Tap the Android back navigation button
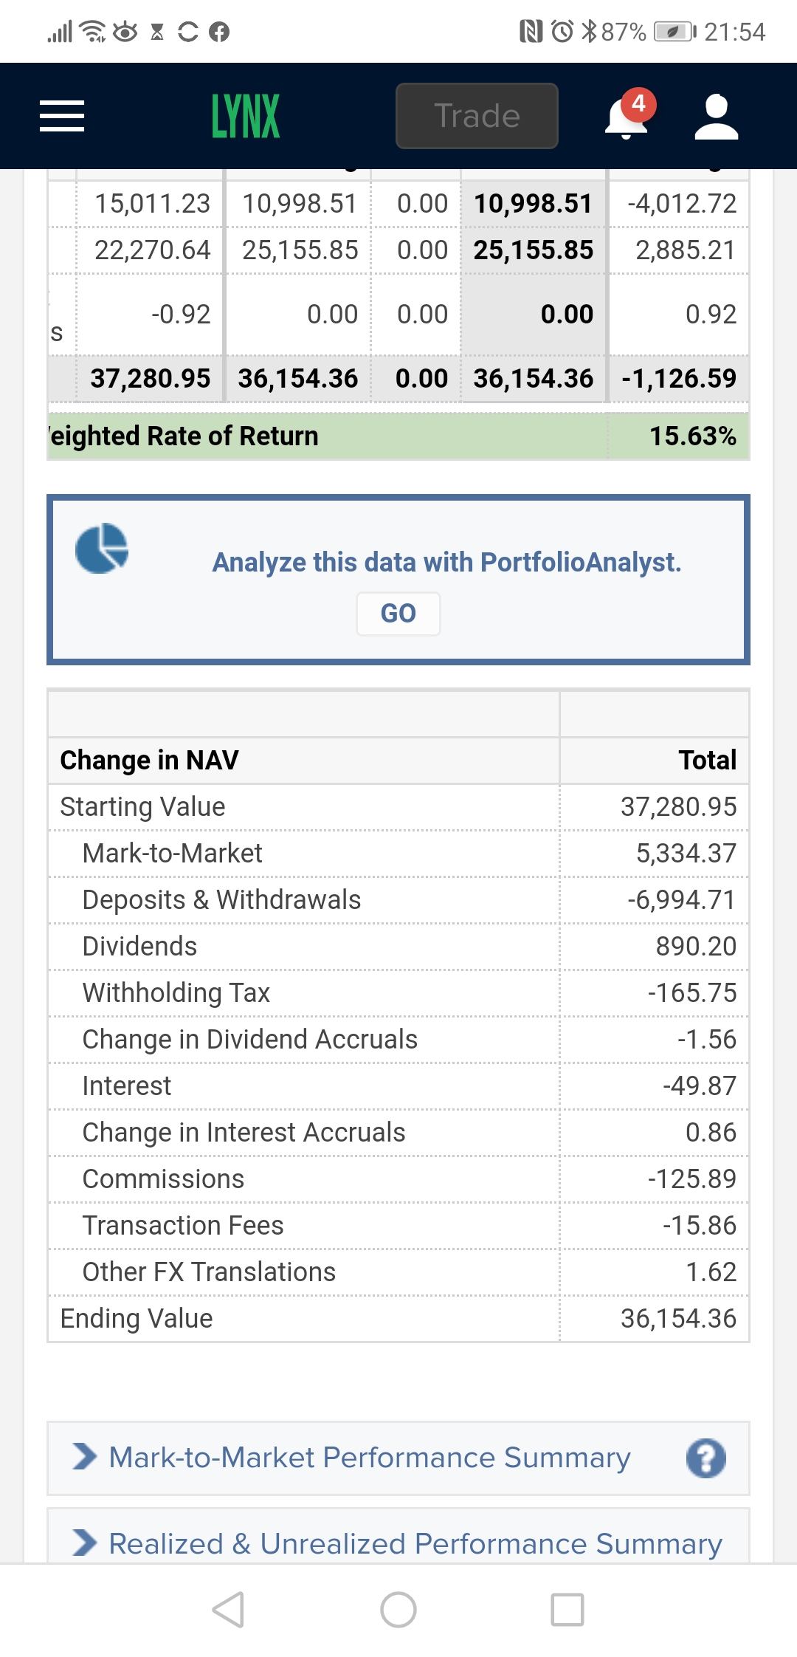Viewport: 797px width, 1657px height. 228,1610
